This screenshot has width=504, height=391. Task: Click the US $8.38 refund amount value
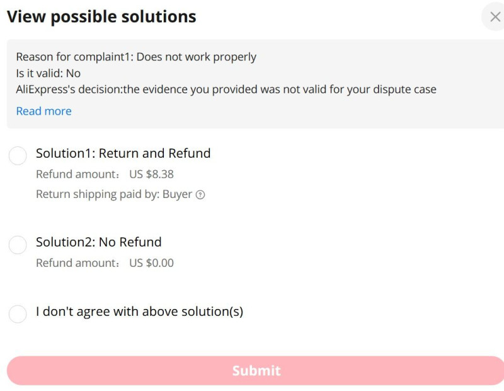tap(151, 174)
